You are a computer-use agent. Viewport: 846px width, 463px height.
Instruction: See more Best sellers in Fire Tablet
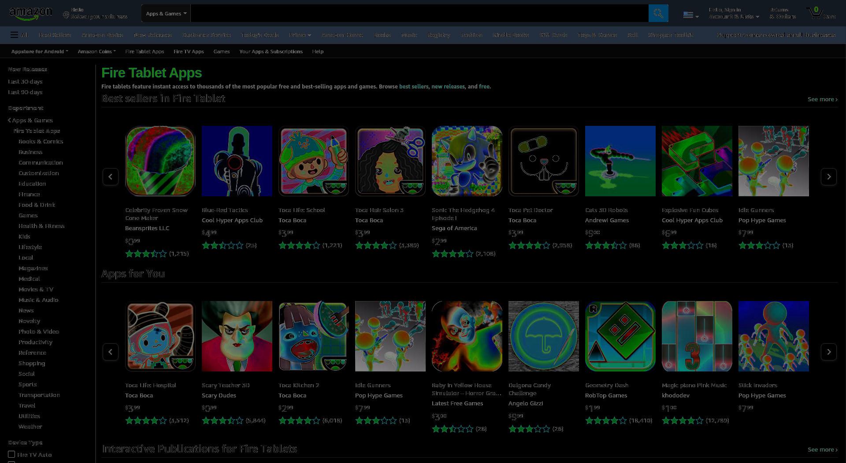click(822, 99)
